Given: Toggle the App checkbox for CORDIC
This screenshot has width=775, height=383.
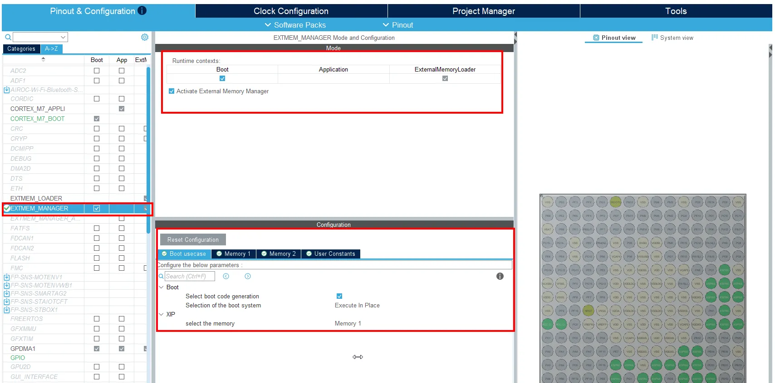Looking at the screenshot, I should coord(122,99).
